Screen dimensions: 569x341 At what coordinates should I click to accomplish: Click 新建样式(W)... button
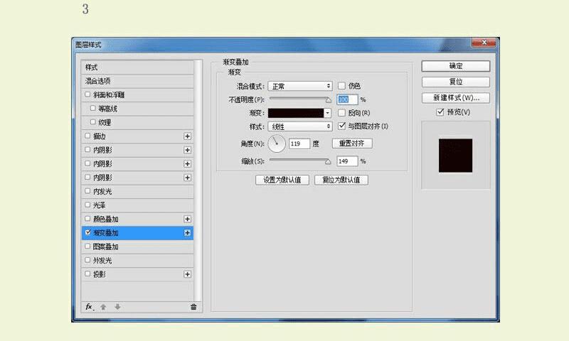(x=456, y=98)
